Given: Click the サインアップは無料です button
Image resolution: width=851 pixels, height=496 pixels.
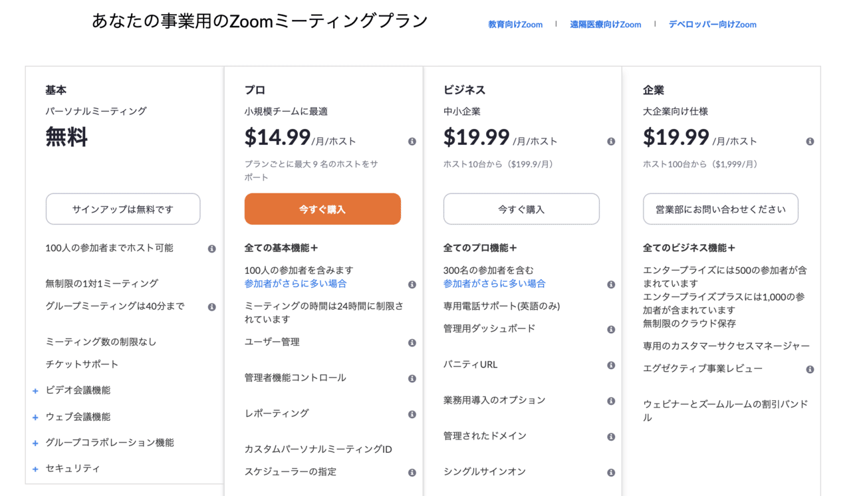Looking at the screenshot, I should [122, 209].
